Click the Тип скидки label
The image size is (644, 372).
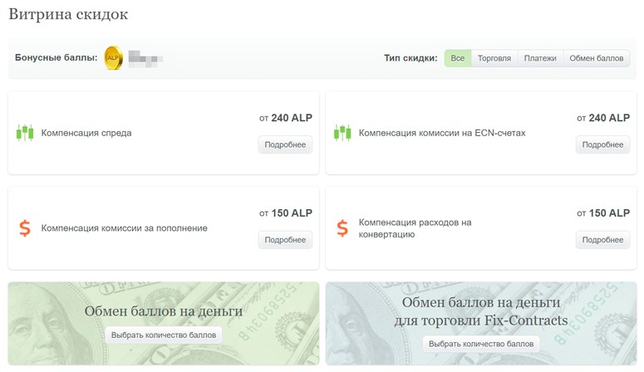pyautogui.click(x=410, y=58)
